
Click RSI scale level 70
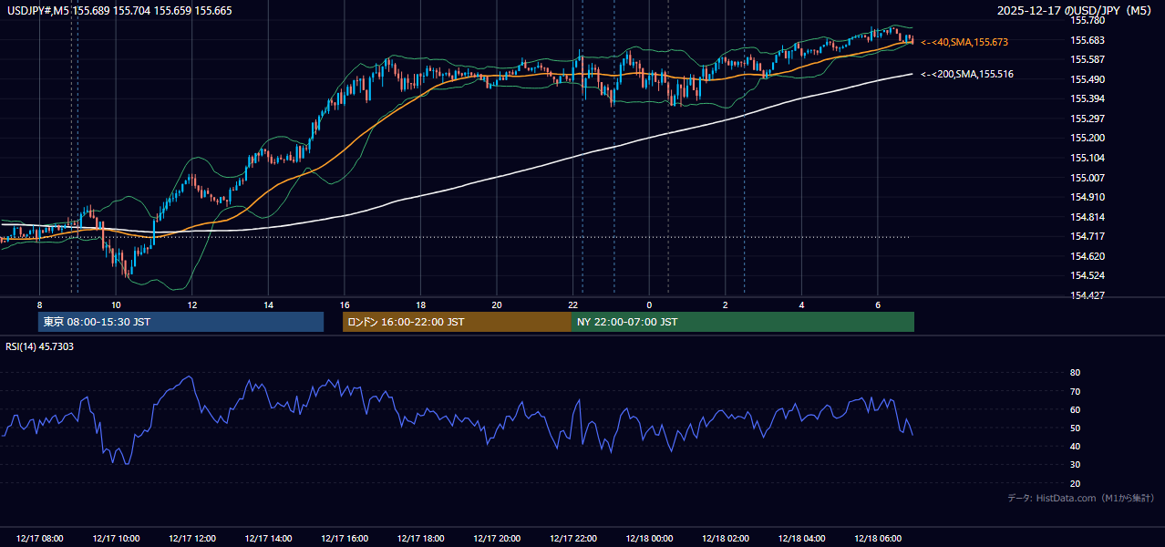tap(1075, 391)
